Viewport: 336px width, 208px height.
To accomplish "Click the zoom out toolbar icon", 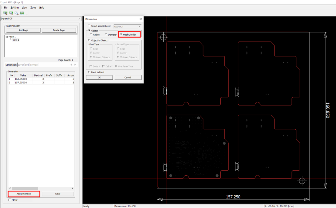I will (11, 13).
